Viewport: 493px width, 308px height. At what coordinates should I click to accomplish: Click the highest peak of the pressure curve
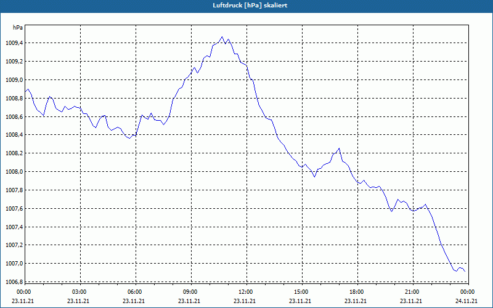(222, 37)
